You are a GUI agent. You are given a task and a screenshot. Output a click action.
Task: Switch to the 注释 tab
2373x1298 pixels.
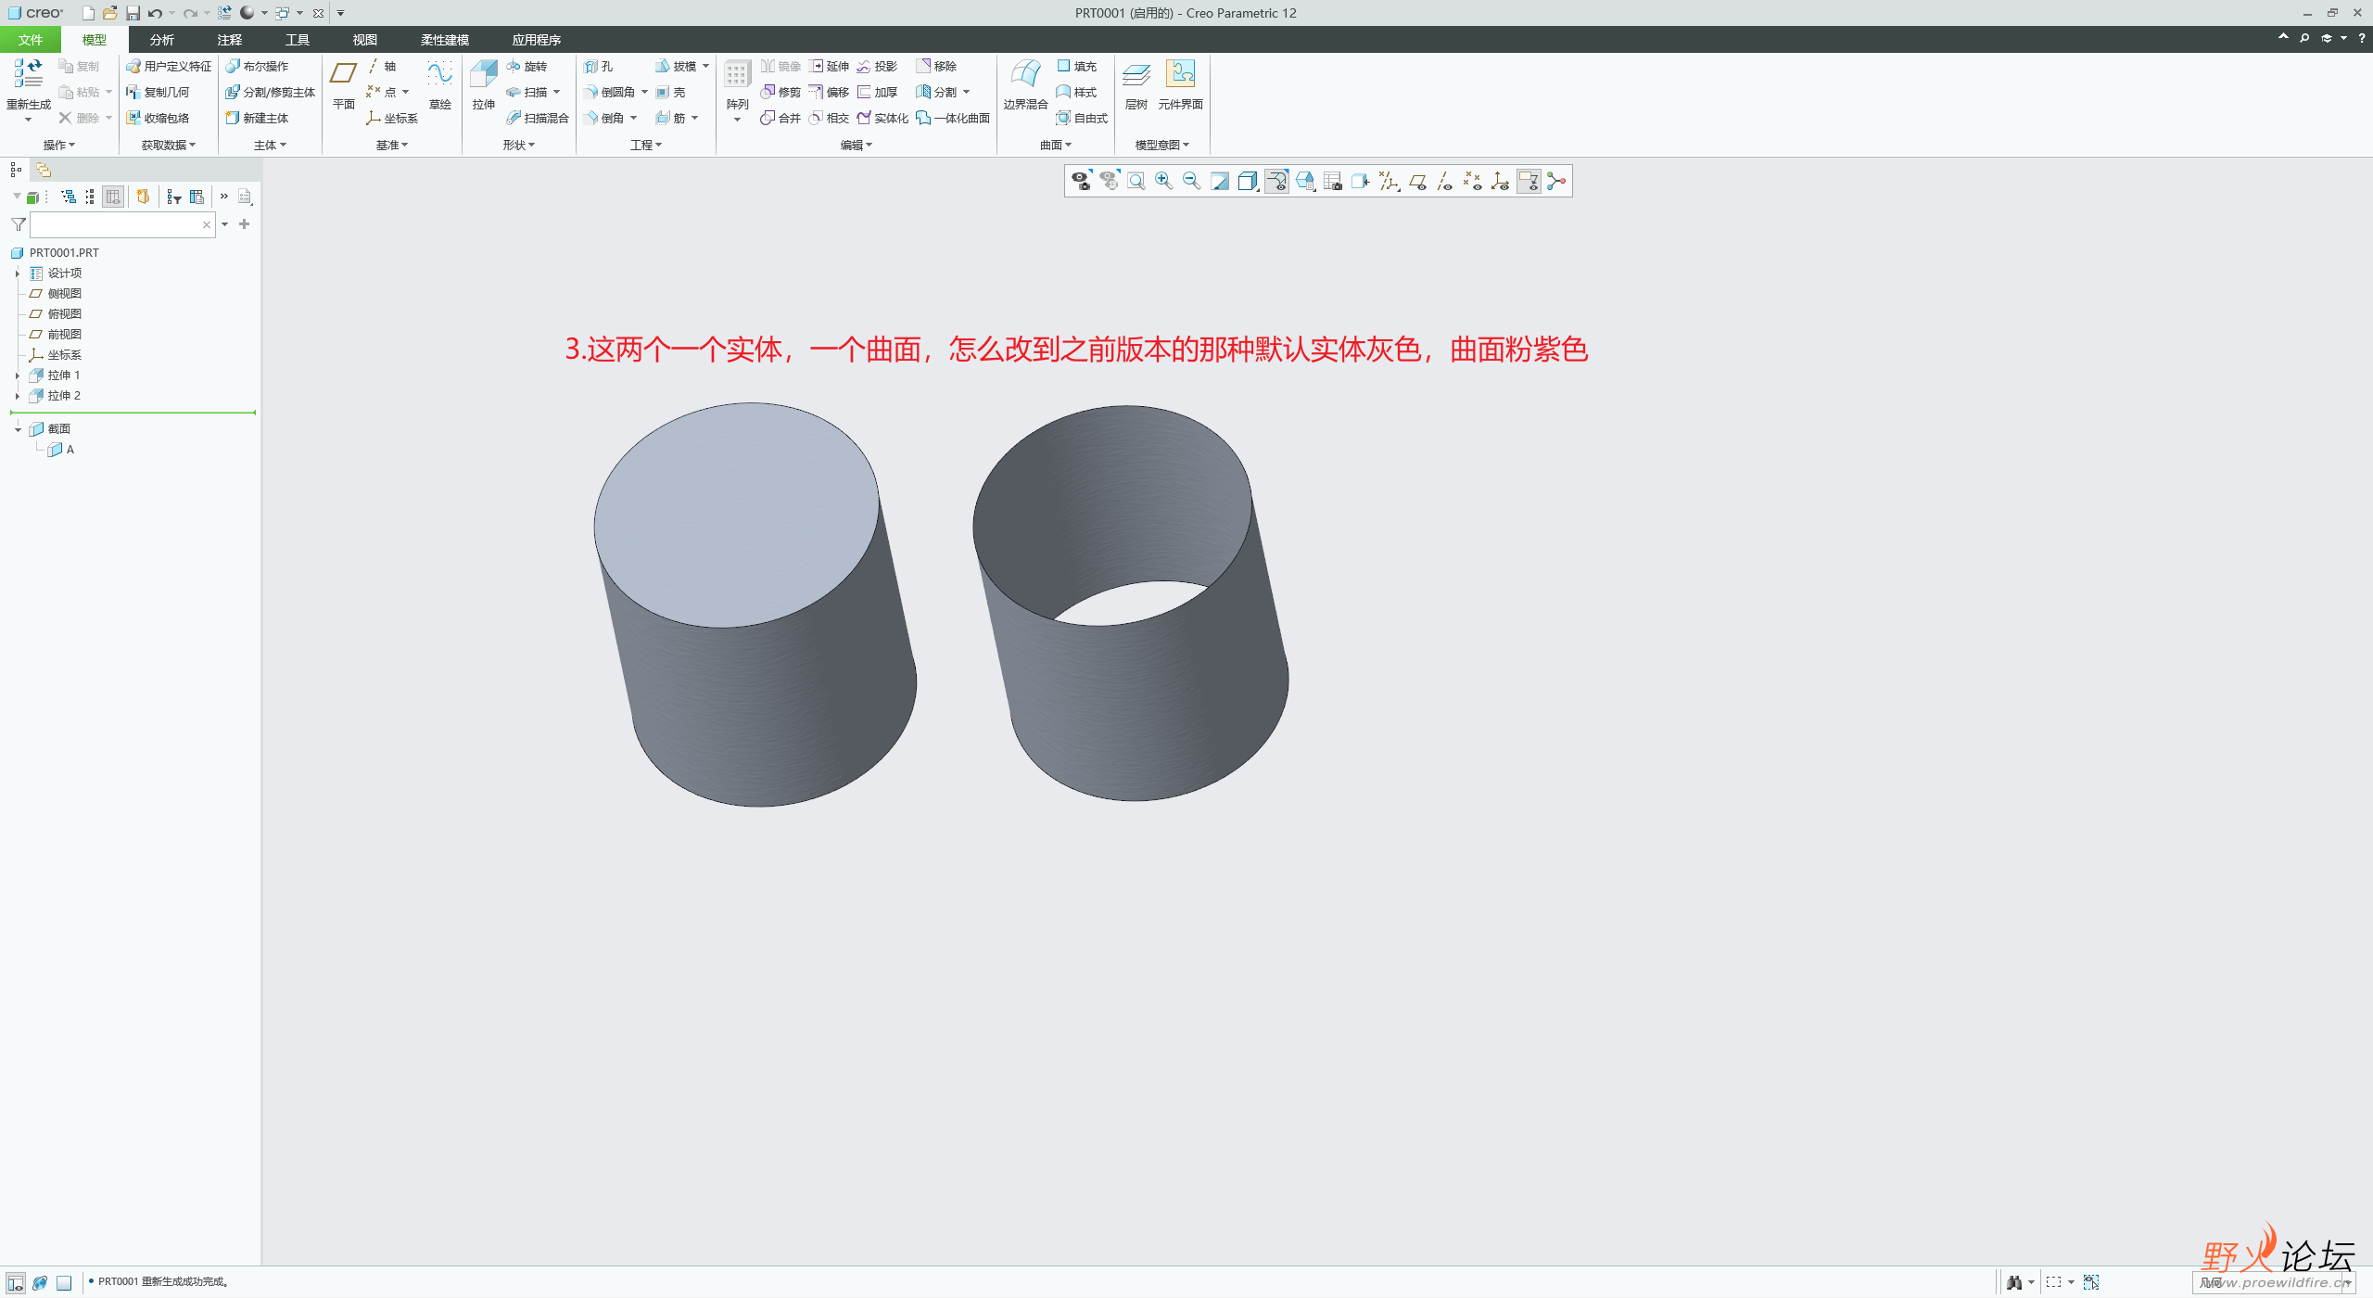pyautogui.click(x=230, y=39)
